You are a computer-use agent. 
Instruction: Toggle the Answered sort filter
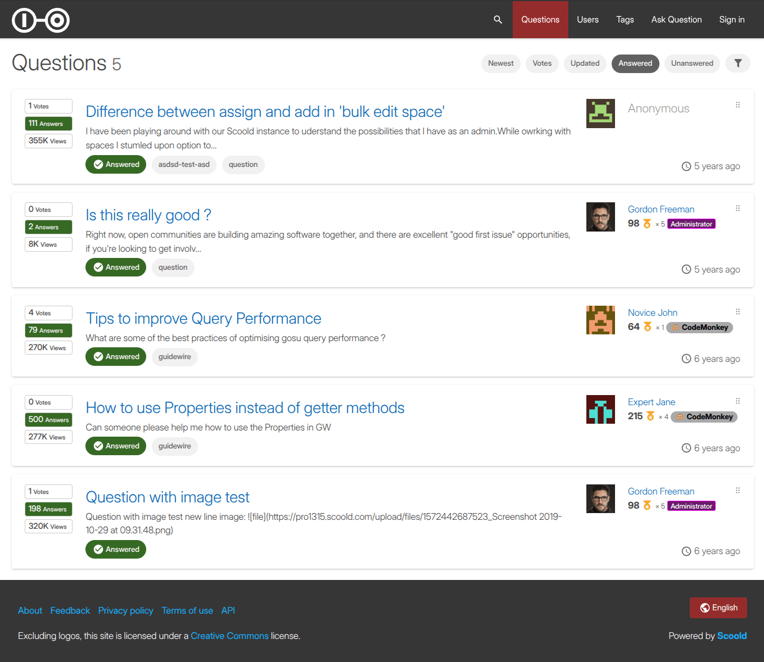coord(635,64)
